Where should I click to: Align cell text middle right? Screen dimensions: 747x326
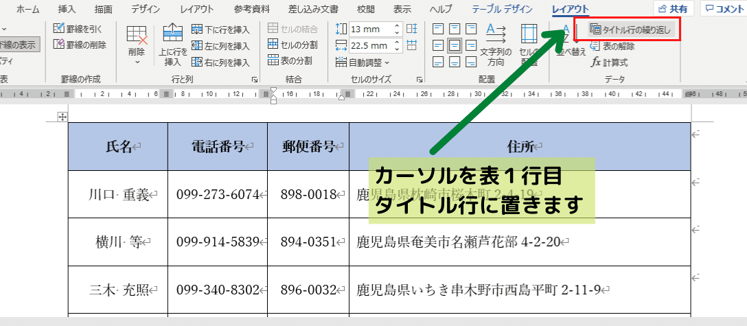[471, 46]
